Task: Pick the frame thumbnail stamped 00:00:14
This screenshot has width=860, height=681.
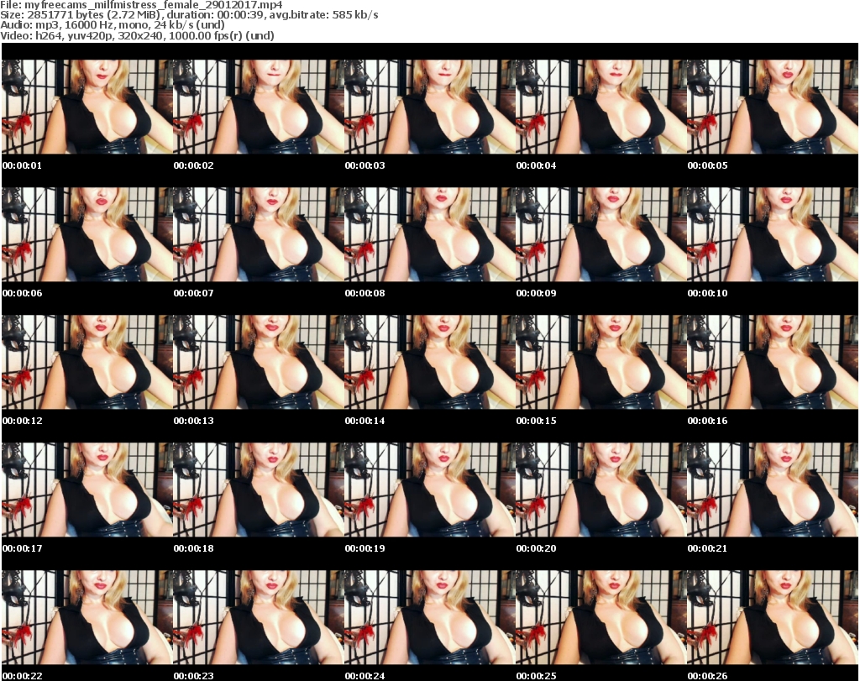Action: [x=430, y=363]
